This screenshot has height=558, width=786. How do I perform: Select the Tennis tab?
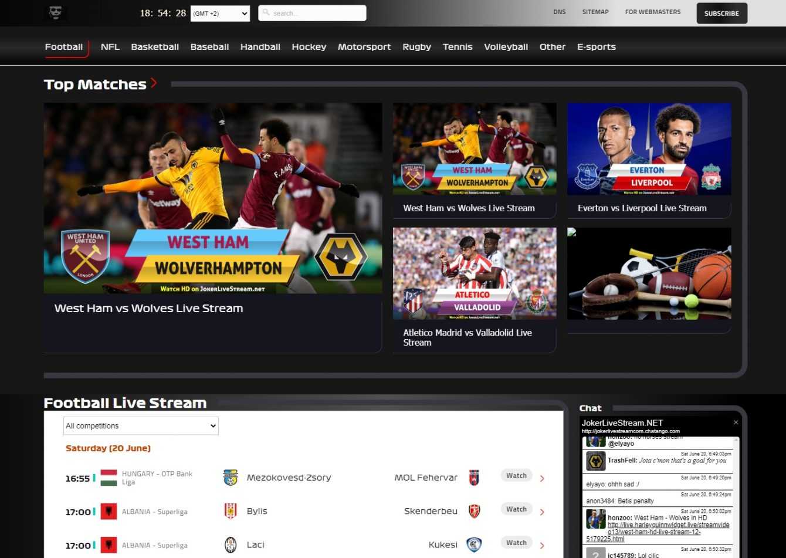tap(458, 47)
